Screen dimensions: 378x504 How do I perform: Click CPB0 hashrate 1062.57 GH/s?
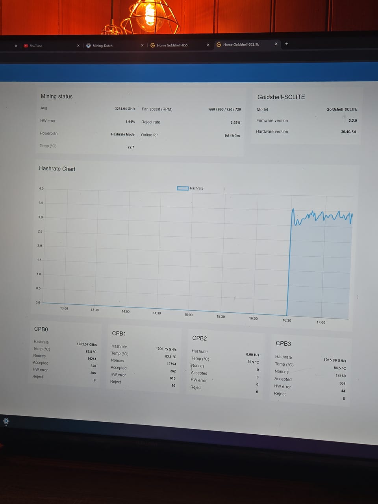pos(87,344)
